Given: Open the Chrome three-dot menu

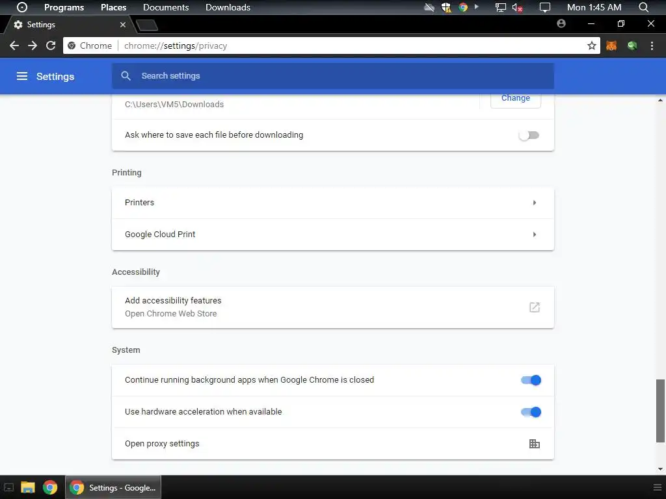Looking at the screenshot, I should (652, 45).
